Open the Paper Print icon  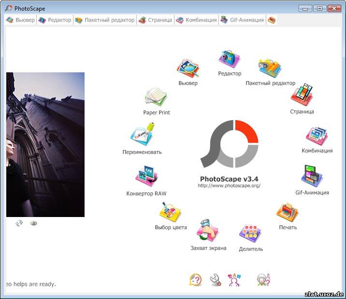(156, 97)
